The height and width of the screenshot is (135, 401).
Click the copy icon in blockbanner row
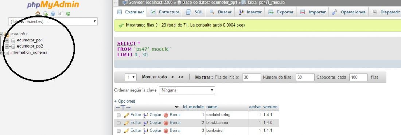(x=146, y=123)
